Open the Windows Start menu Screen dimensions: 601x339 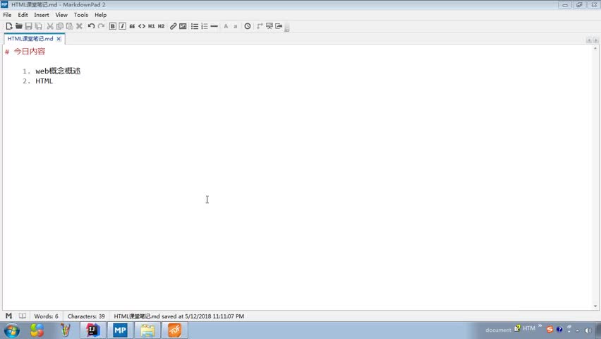12,330
